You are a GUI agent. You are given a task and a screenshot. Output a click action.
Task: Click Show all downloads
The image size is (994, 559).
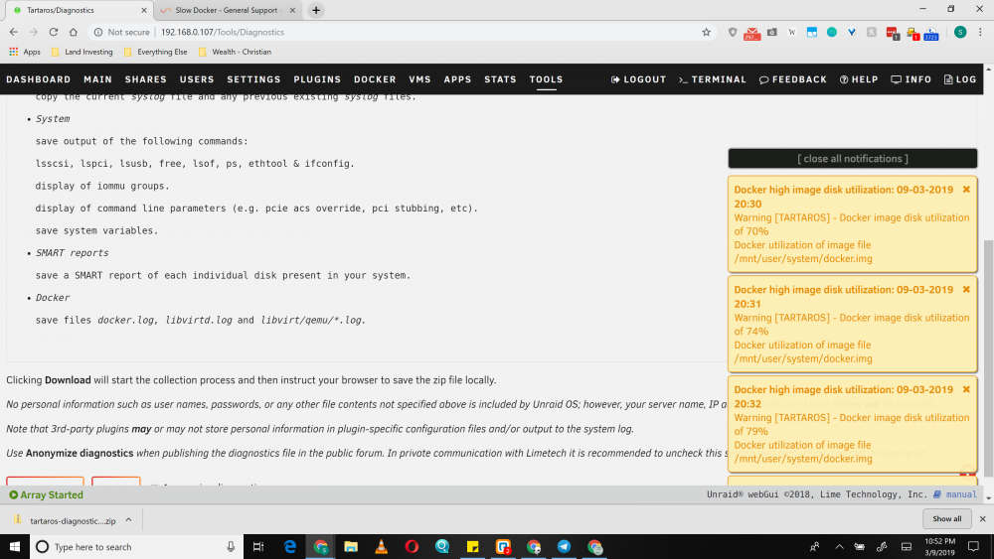(x=946, y=518)
